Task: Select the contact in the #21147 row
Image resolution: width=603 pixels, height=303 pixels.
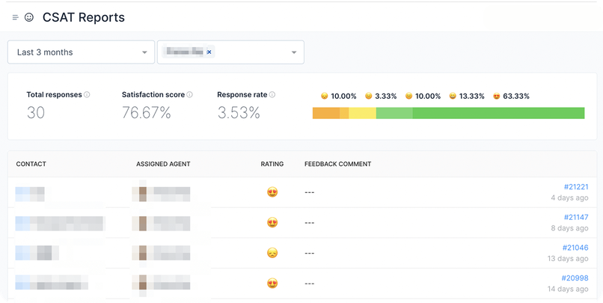Action: [x=60, y=223]
